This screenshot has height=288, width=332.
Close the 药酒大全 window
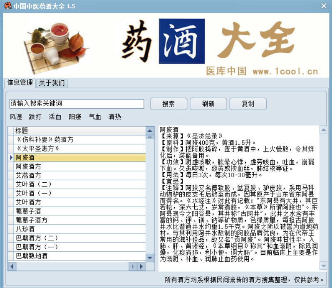point(324,6)
